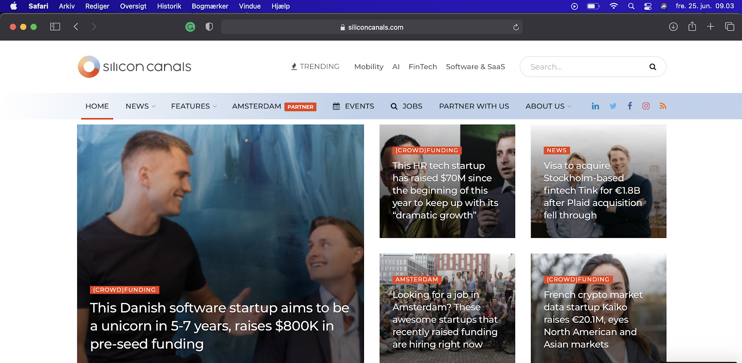
Task: Open the Now Playing menu bar icon
Action: [575, 6]
